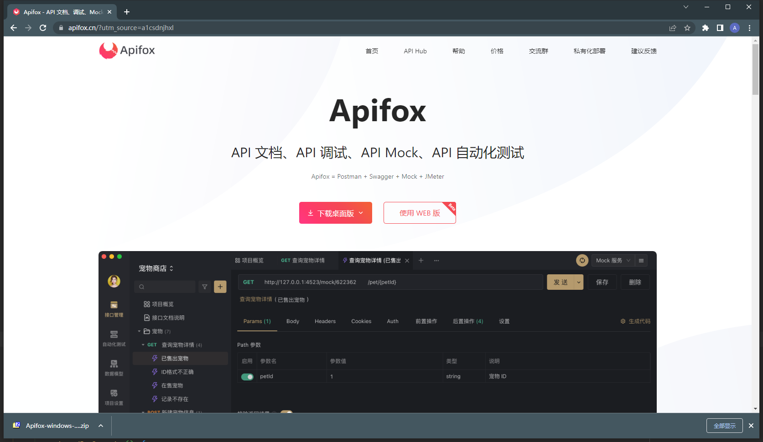Close the downloads bar
The image size is (763, 442).
(x=751, y=426)
